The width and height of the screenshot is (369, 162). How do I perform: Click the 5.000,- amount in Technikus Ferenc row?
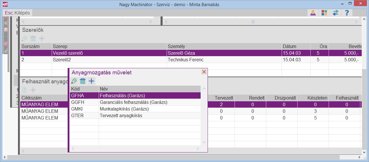click(345, 60)
